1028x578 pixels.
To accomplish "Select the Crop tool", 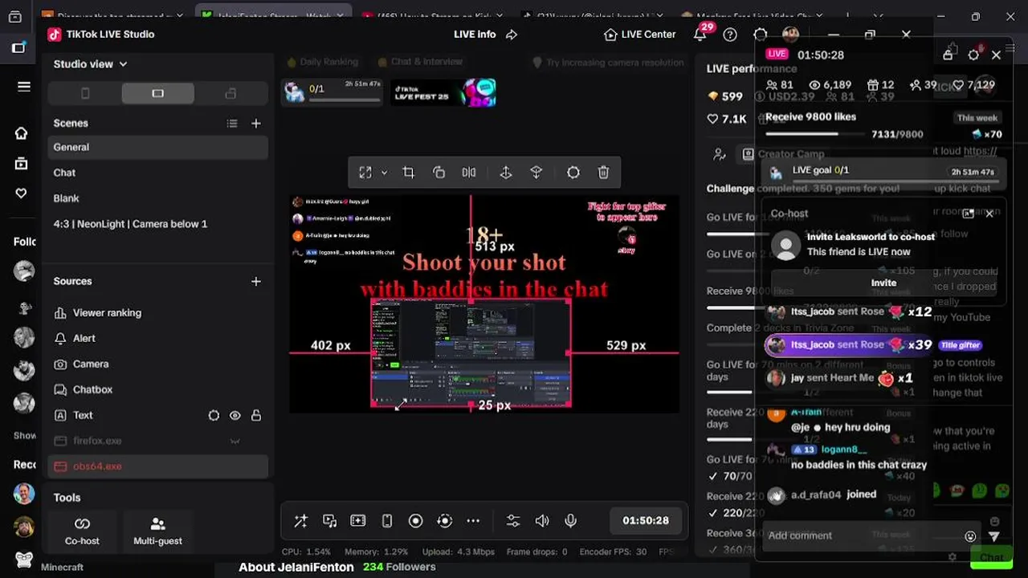I will pyautogui.click(x=408, y=173).
